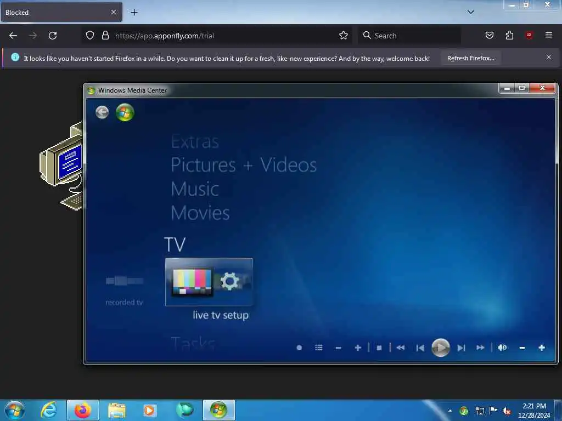The width and height of the screenshot is (562, 421).
Task: Click the Firefox Search box
Action: pos(409,36)
